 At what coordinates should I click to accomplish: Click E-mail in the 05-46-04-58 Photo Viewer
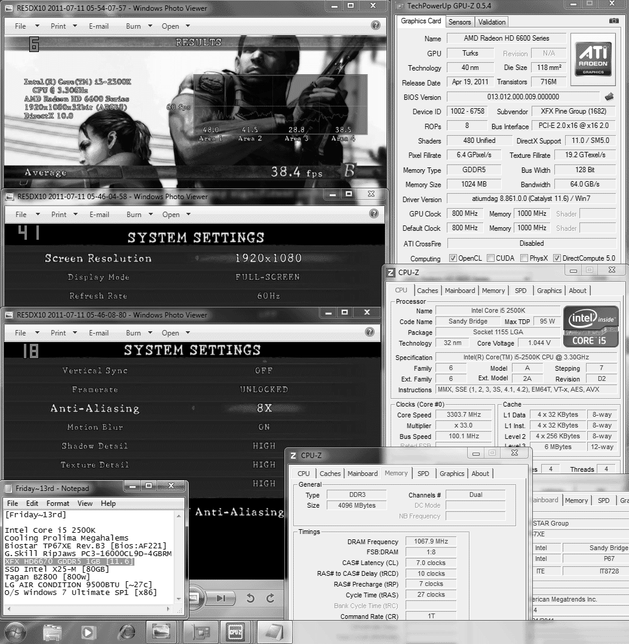99,215
